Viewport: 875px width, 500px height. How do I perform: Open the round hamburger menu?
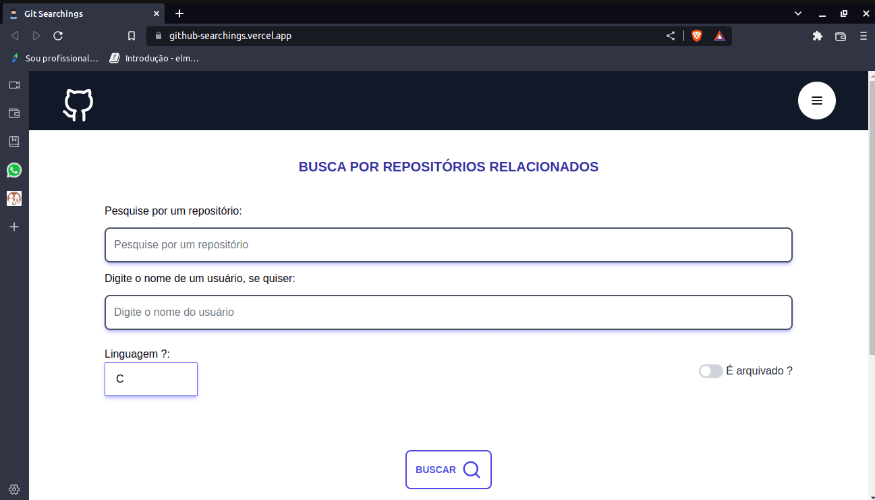click(817, 101)
